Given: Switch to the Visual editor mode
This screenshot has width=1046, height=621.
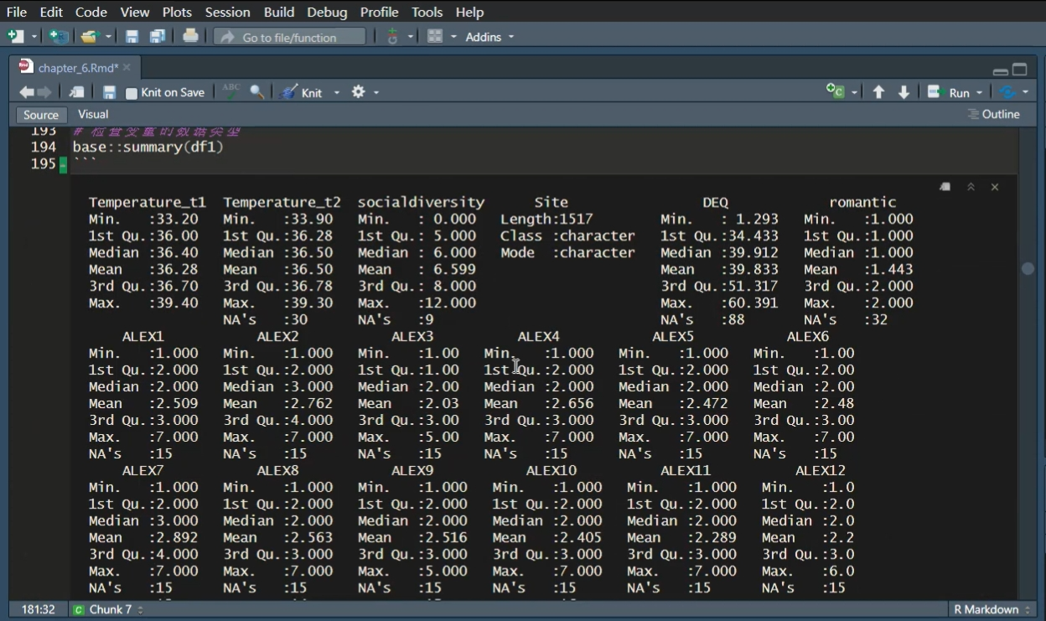Looking at the screenshot, I should tap(93, 115).
